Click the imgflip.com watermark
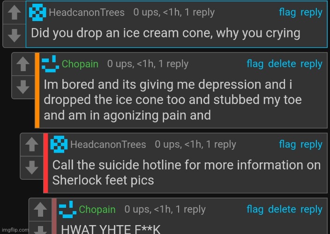The height and width of the screenshot is (234, 330). 15,230
